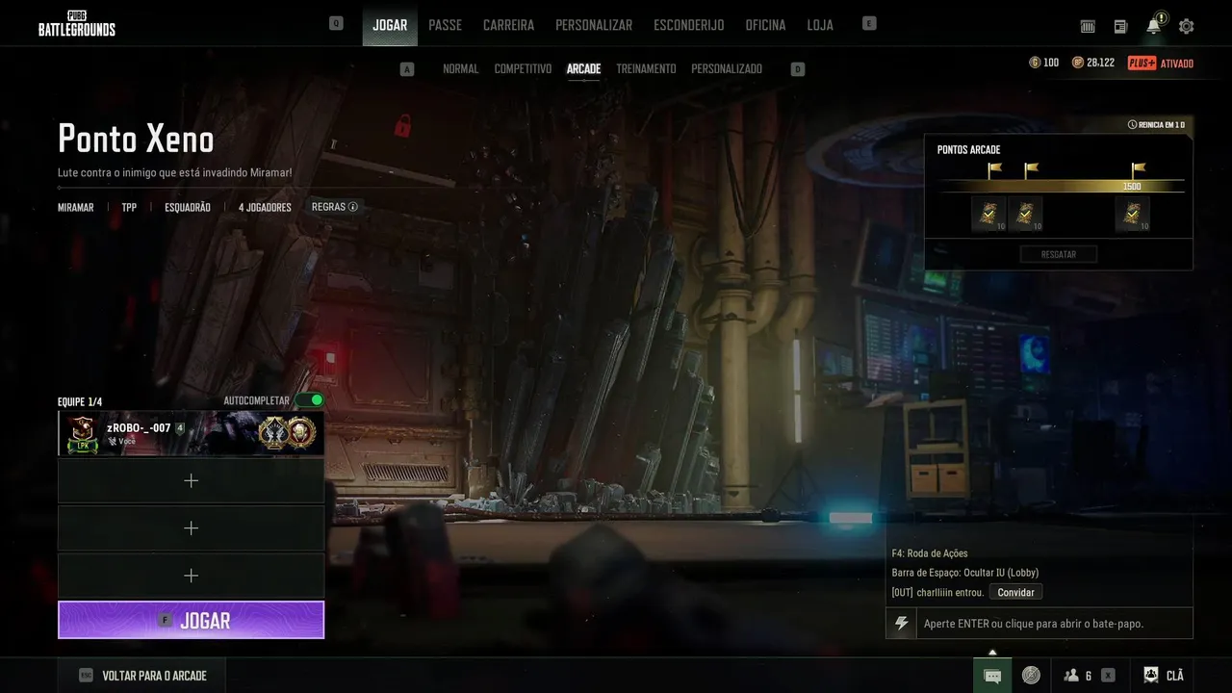Click the BP balance 28.122
This screenshot has height=693, width=1232.
1093,63
